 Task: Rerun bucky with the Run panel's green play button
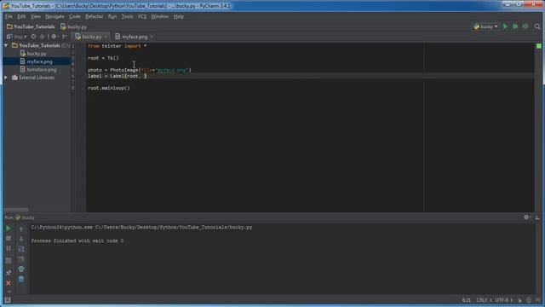(x=9, y=229)
